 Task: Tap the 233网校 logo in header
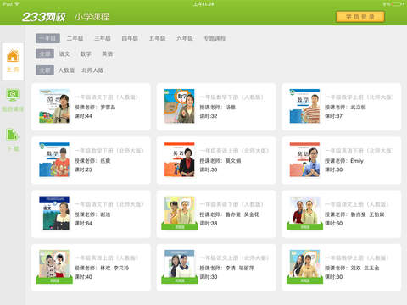coord(44,17)
